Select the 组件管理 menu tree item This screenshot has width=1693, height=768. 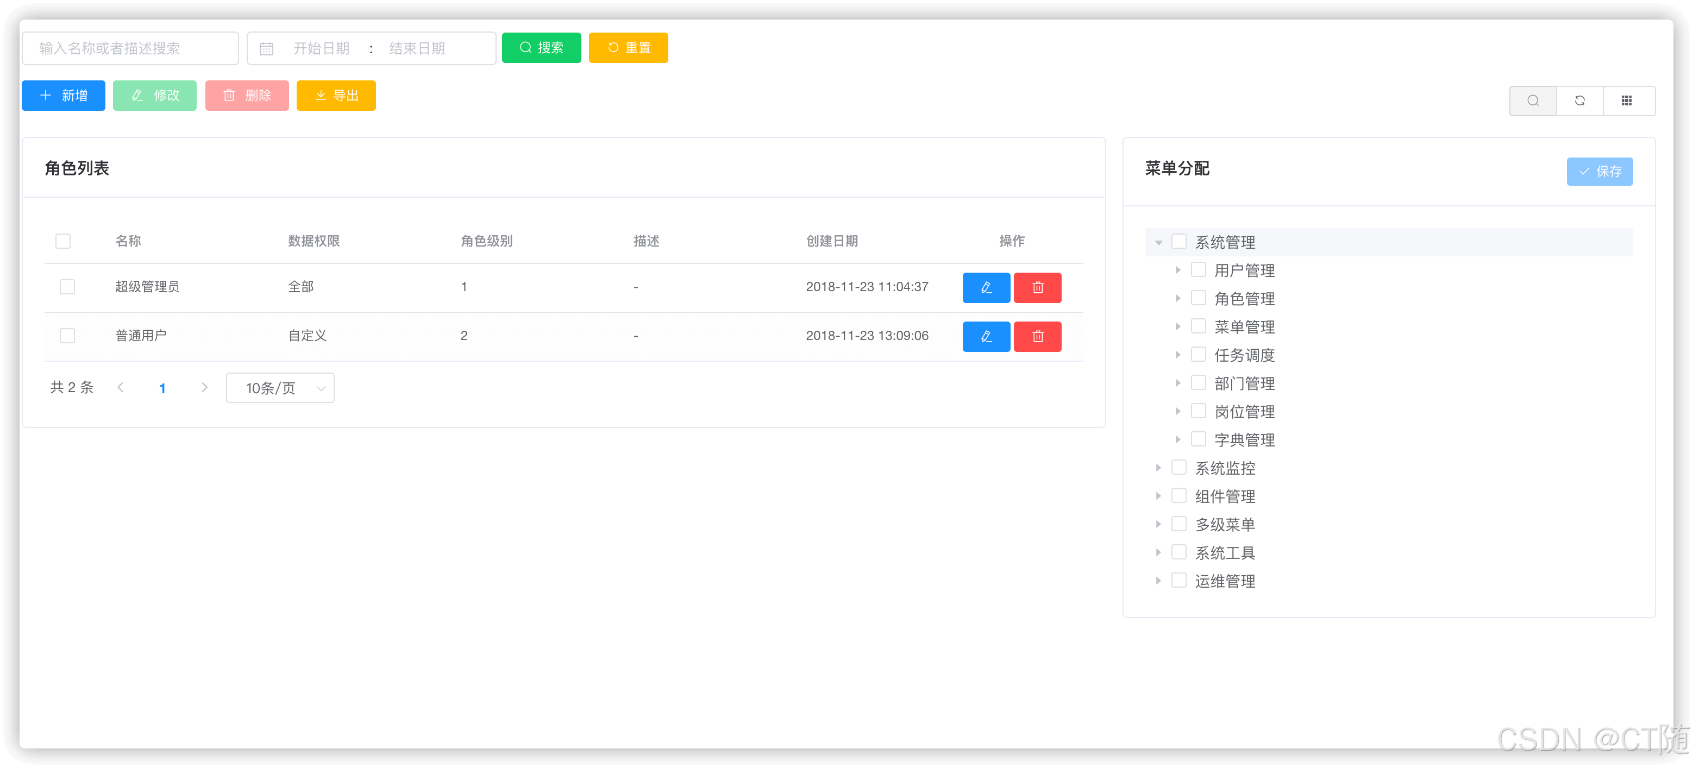[x=1225, y=496]
